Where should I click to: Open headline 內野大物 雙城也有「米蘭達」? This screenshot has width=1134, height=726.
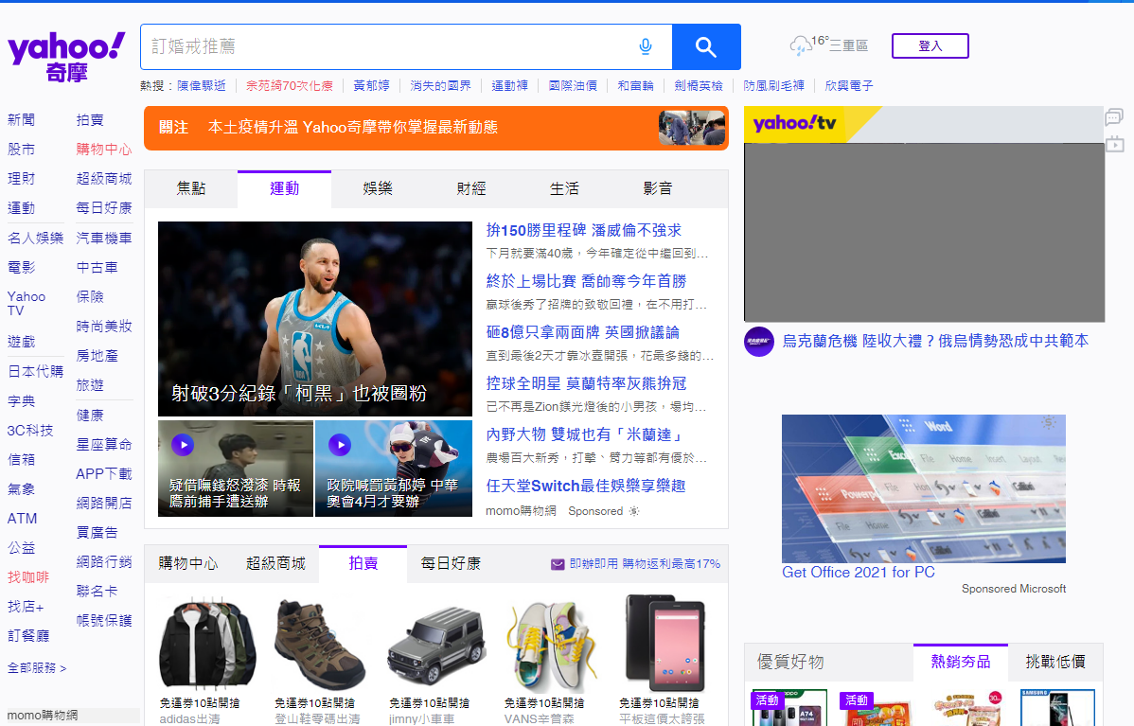tap(584, 434)
